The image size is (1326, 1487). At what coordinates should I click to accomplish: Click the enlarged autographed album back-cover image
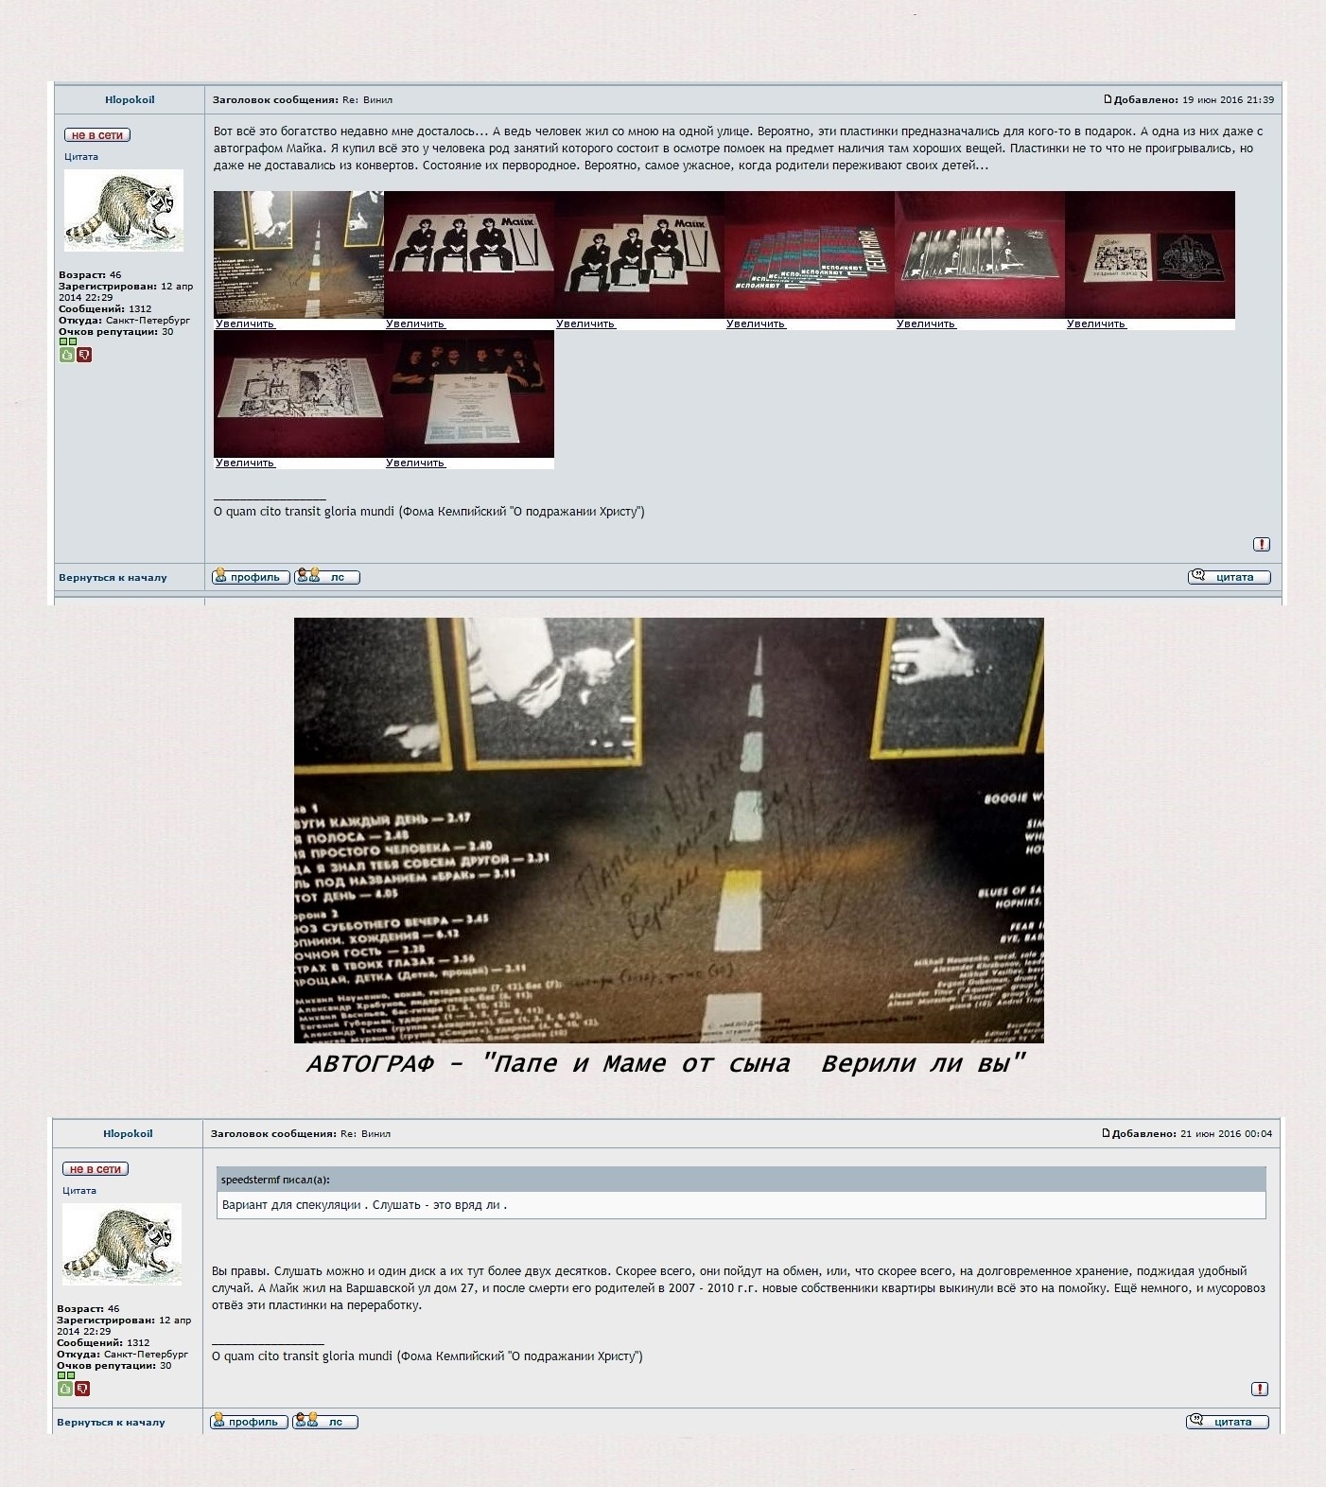(669, 831)
